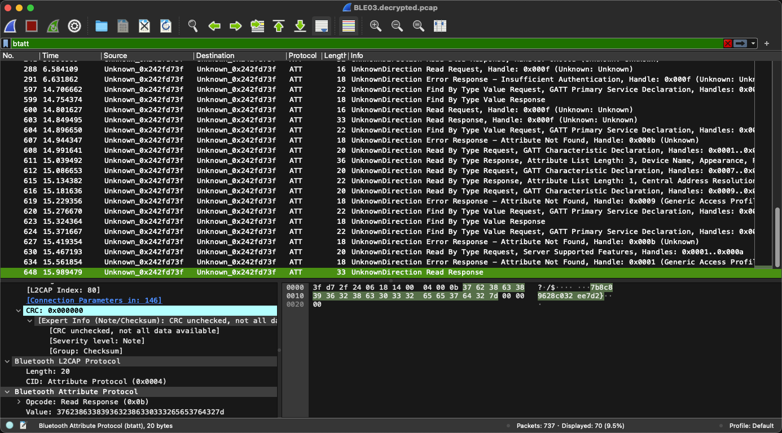
Task: Collapse the CRC: 0x000000 tree node
Action: click(x=19, y=311)
